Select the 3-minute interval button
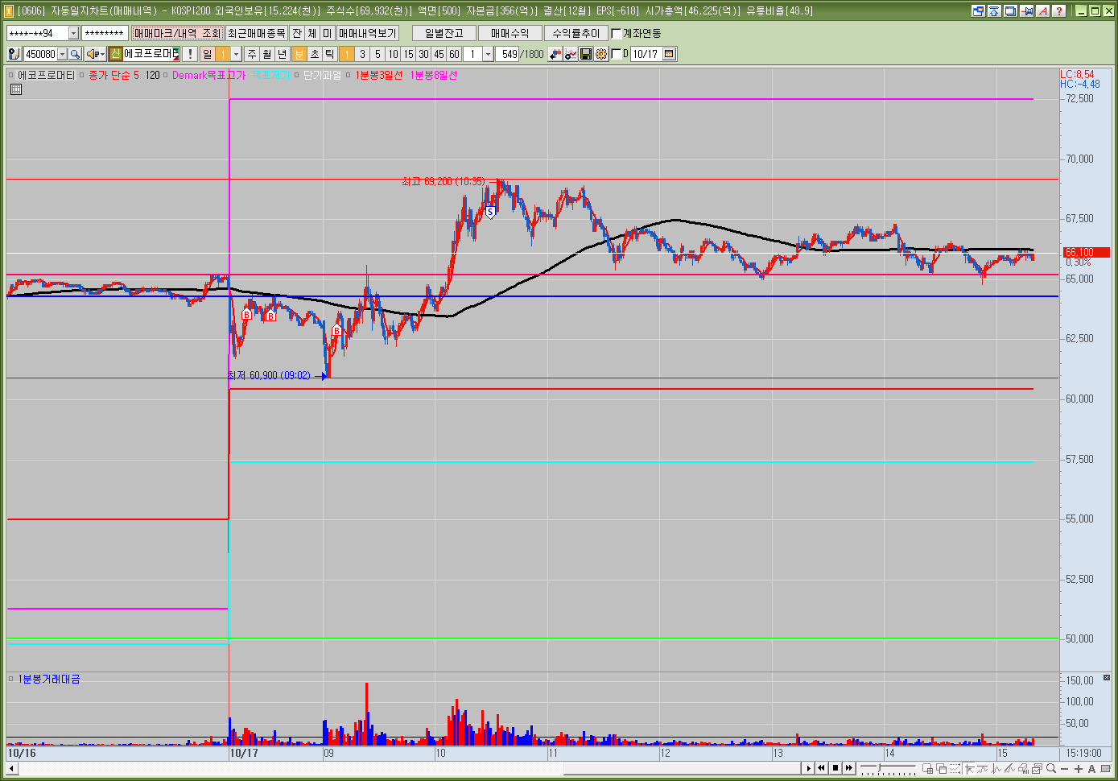Viewport: 1118px width, 781px height. pyautogui.click(x=362, y=54)
